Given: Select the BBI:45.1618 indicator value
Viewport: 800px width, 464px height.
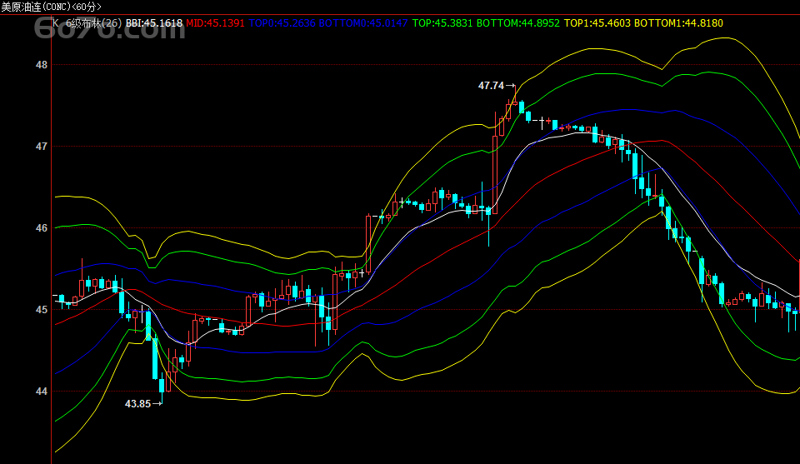Looking at the screenshot, I should point(154,23).
